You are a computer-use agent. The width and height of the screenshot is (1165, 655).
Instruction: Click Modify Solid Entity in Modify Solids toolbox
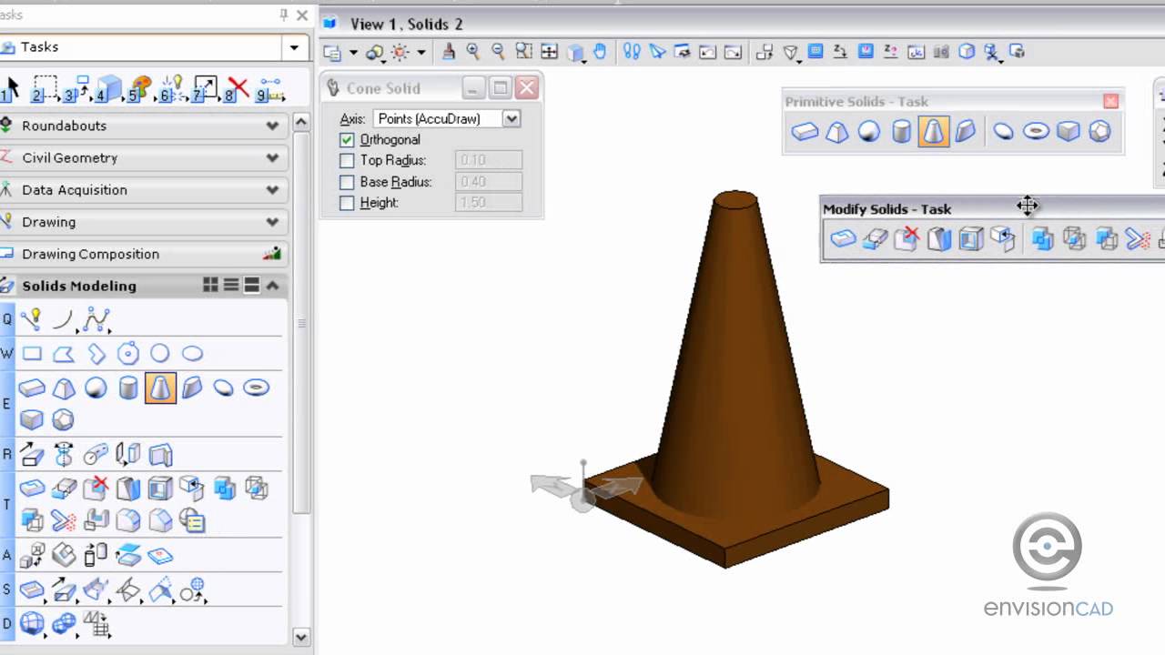843,239
